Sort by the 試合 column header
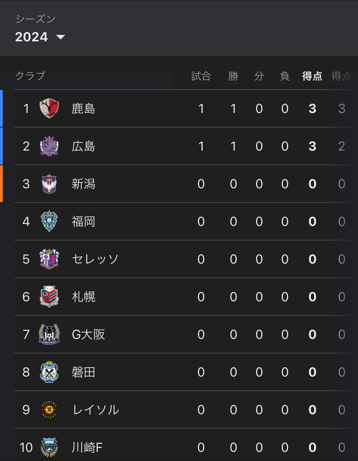358x461 pixels. pos(201,76)
